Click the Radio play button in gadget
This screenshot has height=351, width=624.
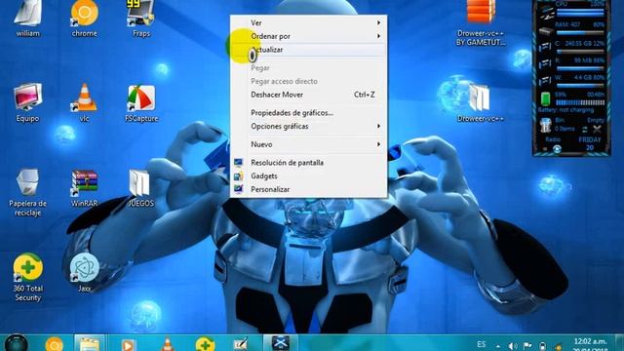coord(557,149)
